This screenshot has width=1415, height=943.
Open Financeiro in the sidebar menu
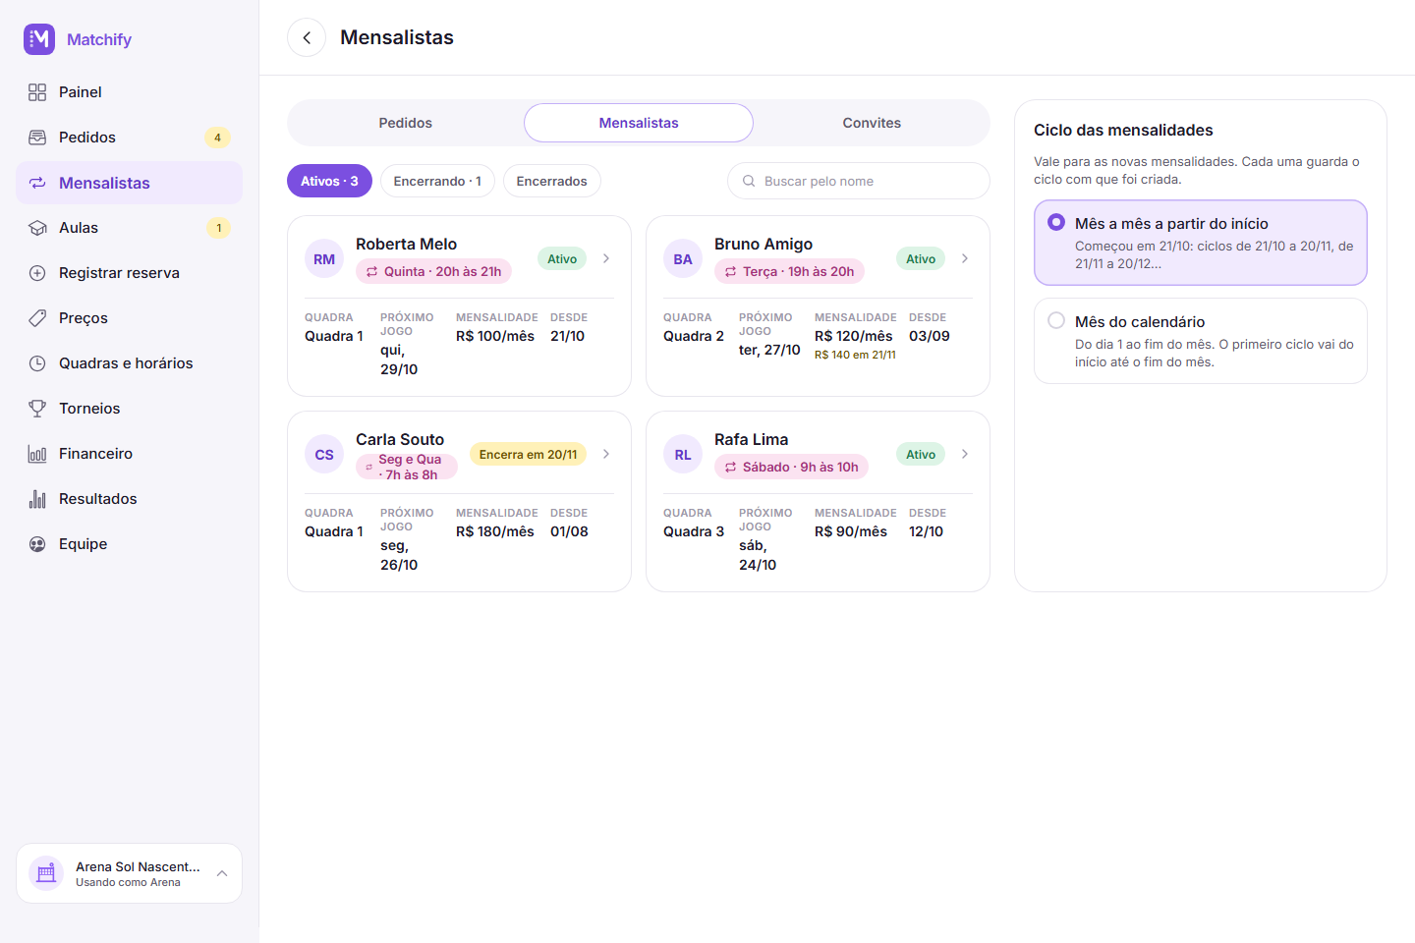[x=129, y=454]
